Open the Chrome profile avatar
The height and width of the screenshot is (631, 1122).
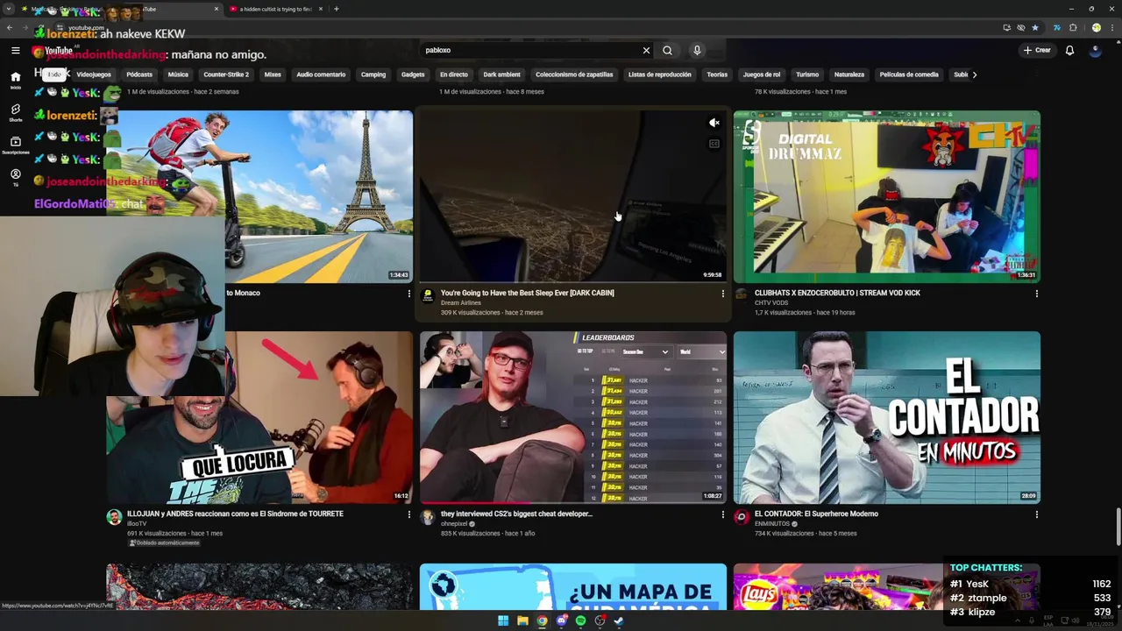1096,27
